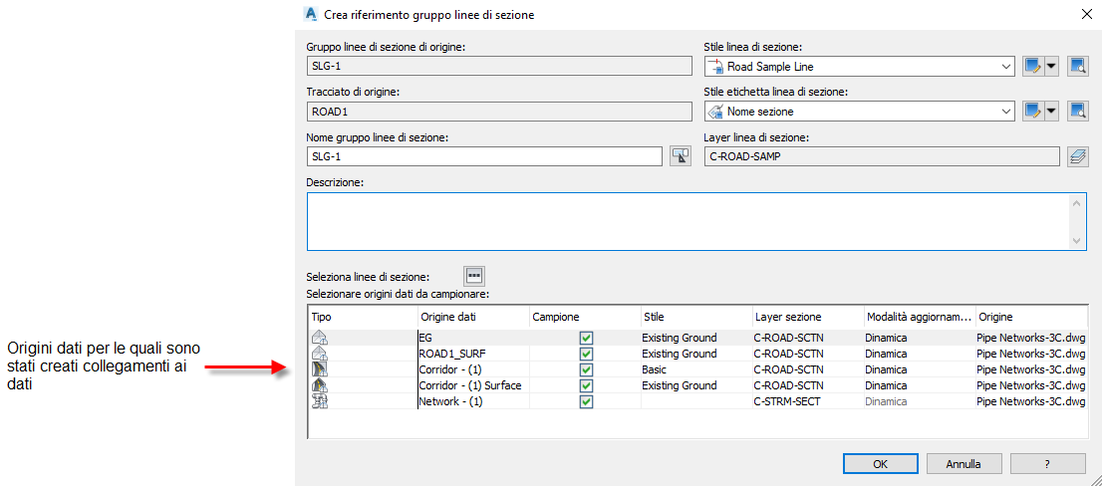Click the section line style detail picker icon
Screen dimensions: 1102x486
1077,67
